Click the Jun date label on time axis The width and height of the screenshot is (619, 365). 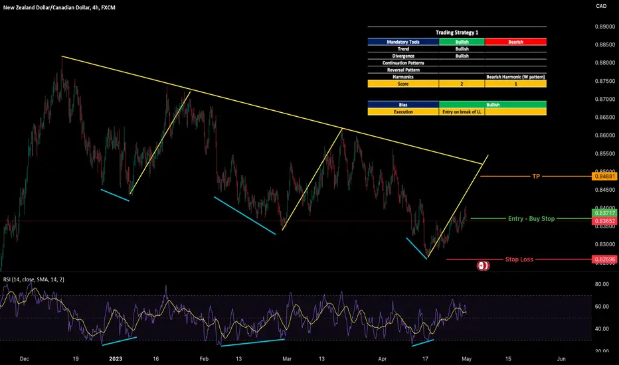[561, 358]
